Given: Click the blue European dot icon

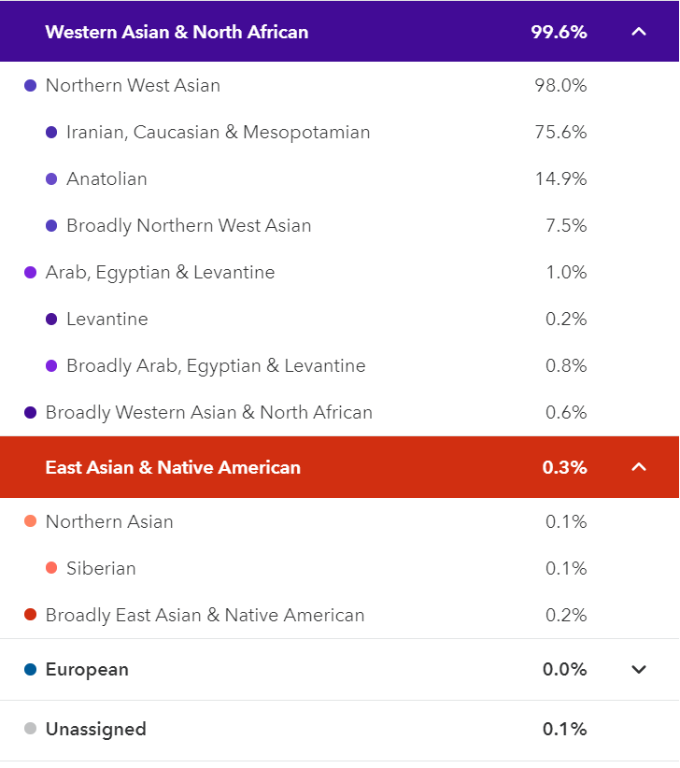Looking at the screenshot, I should 30,669.
